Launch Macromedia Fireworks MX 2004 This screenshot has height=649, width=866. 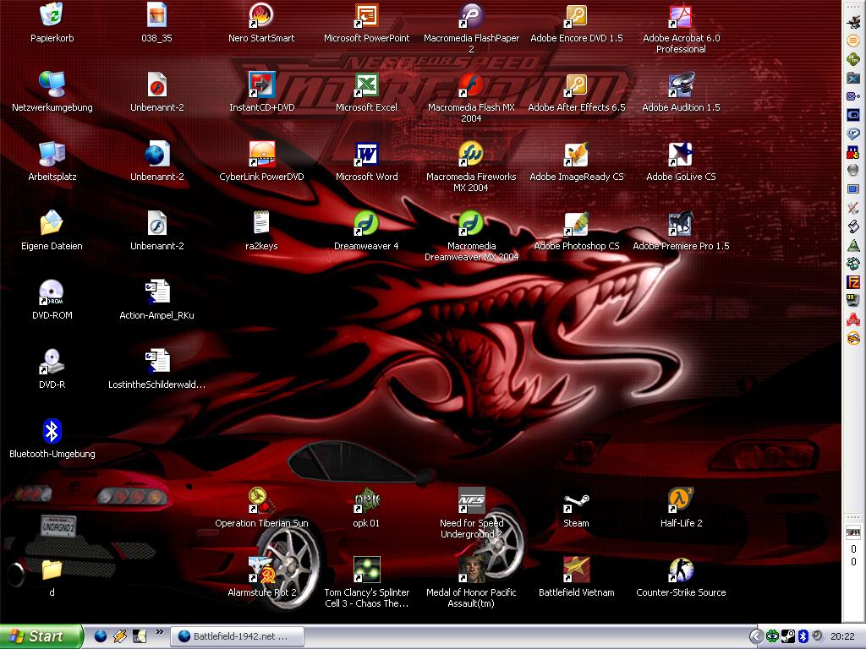coord(471,154)
